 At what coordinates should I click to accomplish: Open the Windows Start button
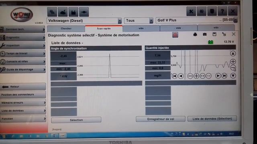[4, 136]
